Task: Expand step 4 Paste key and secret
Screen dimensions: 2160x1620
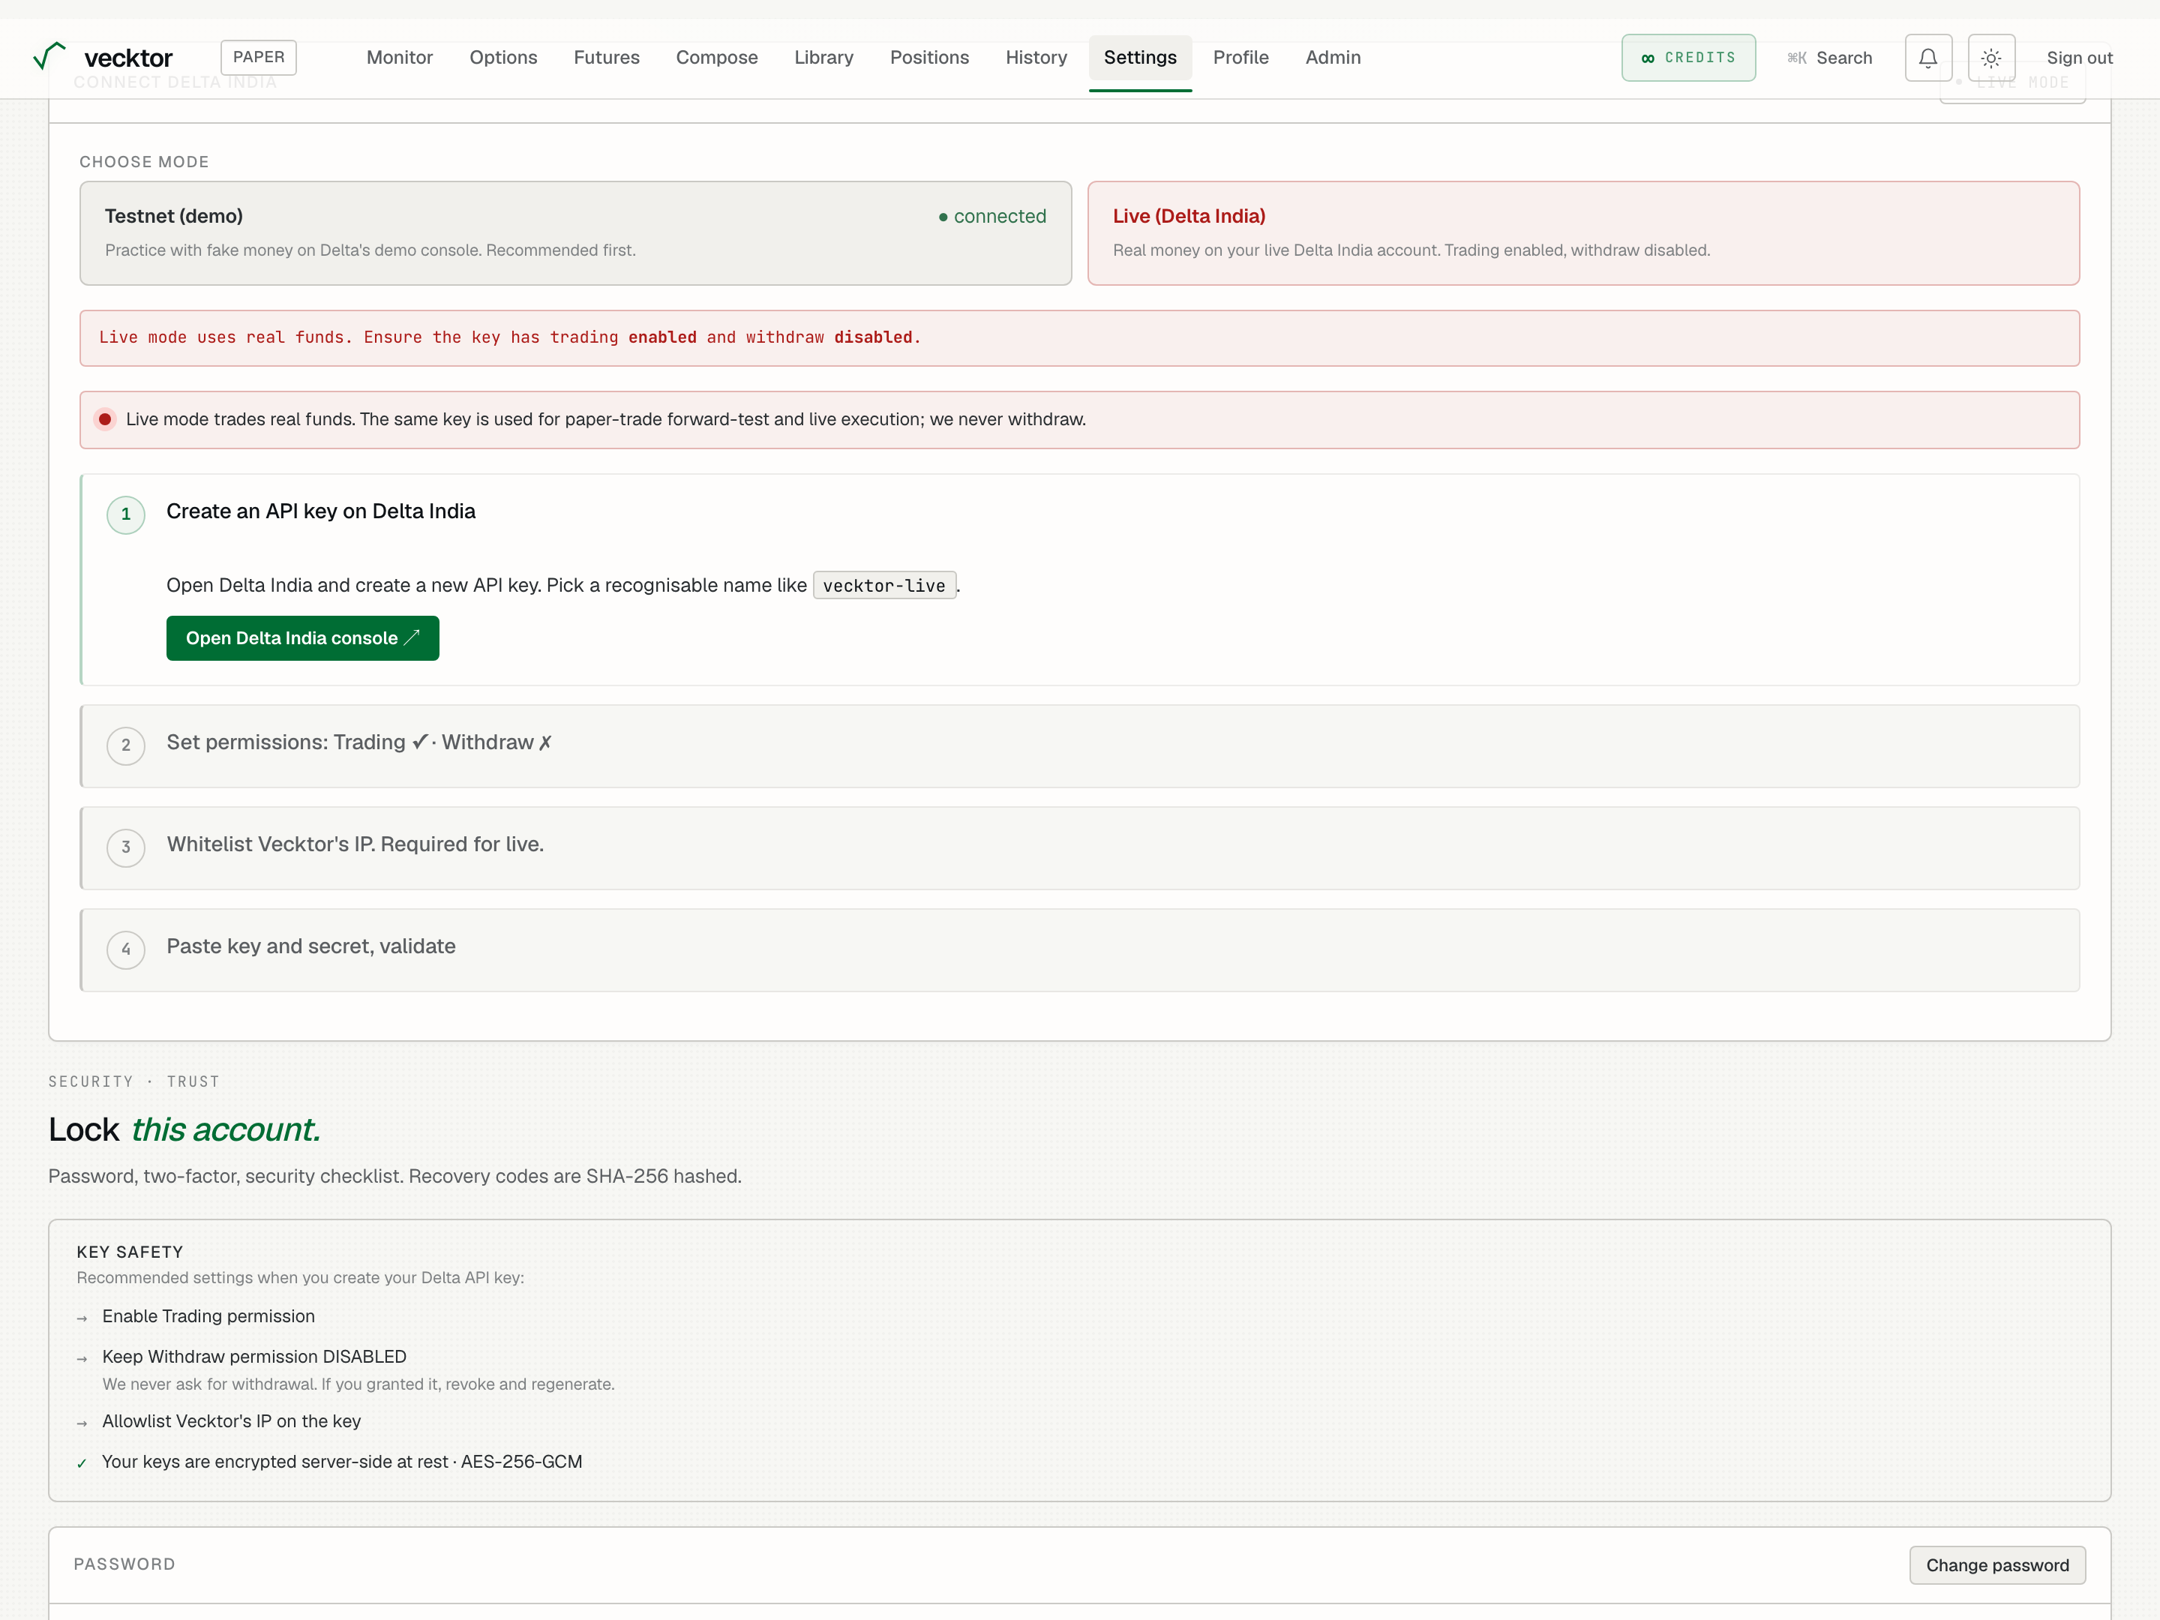Action: [1080, 950]
